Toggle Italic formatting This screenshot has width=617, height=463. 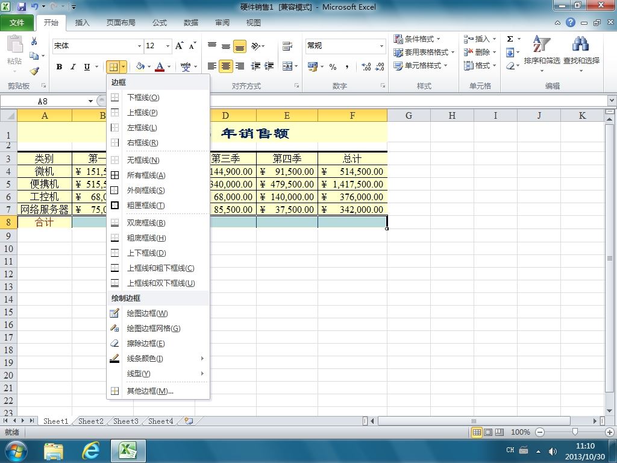(x=73, y=66)
